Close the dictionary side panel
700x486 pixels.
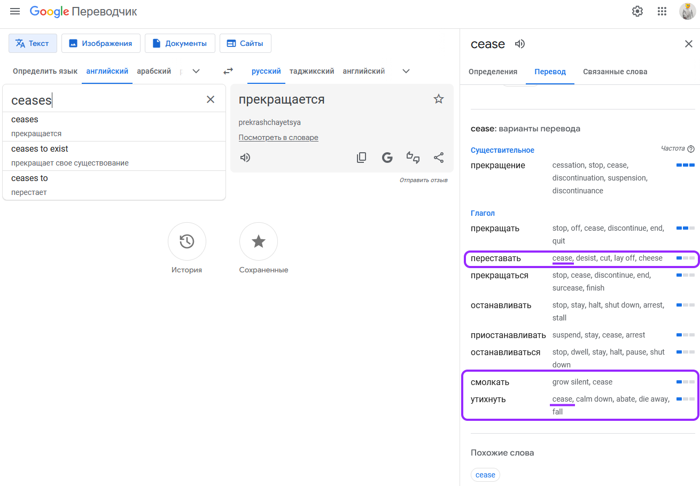point(689,44)
